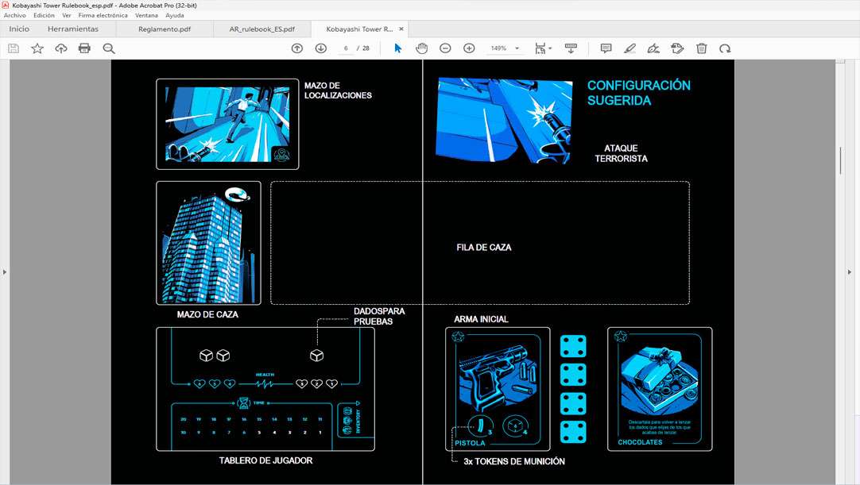Click the MAZO DE CAZA tower image
Image resolution: width=860 pixels, height=485 pixels.
(x=208, y=243)
